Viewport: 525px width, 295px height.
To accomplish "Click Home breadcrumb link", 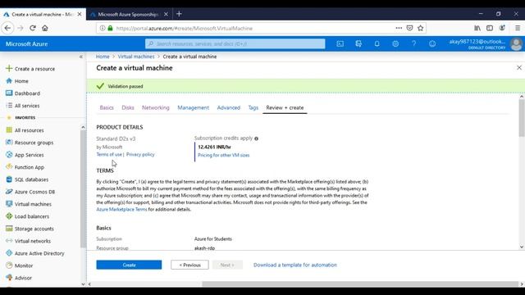I will point(103,57).
